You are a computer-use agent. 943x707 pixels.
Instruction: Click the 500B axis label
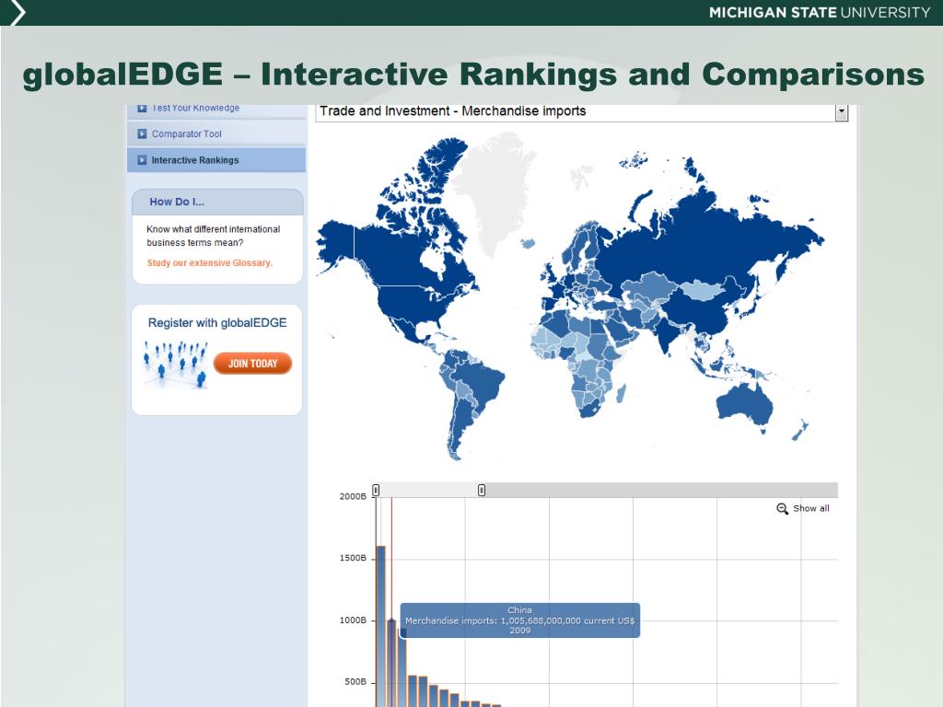[x=355, y=682]
